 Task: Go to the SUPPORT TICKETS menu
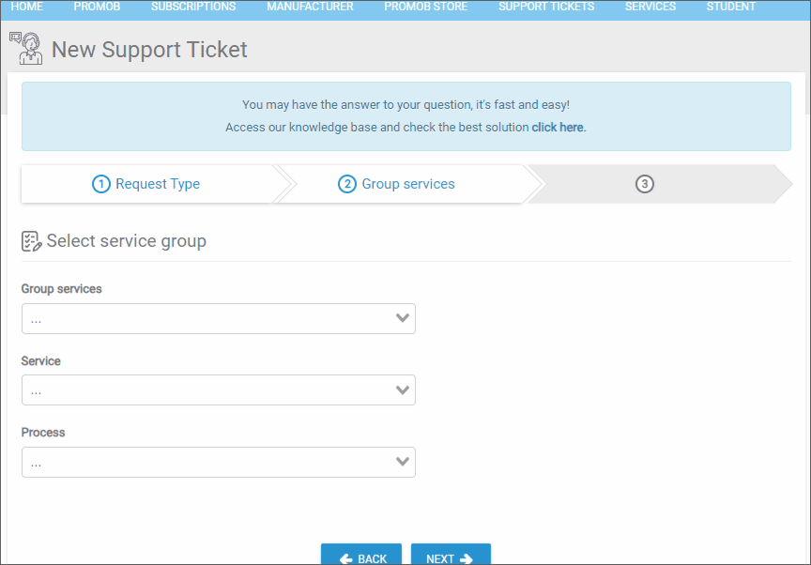(x=546, y=7)
